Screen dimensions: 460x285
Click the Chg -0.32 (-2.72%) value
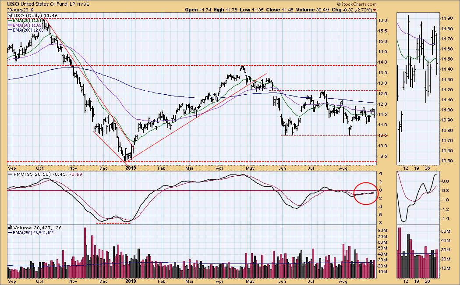pos(352,10)
